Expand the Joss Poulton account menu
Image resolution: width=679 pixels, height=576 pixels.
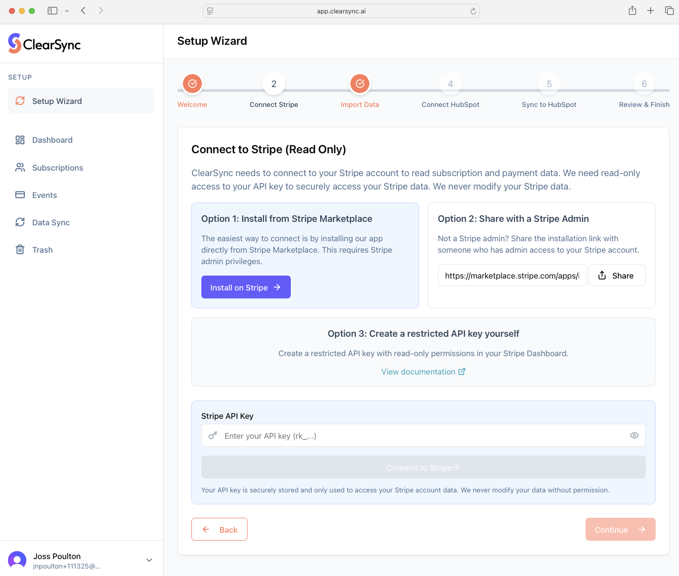pos(149,560)
